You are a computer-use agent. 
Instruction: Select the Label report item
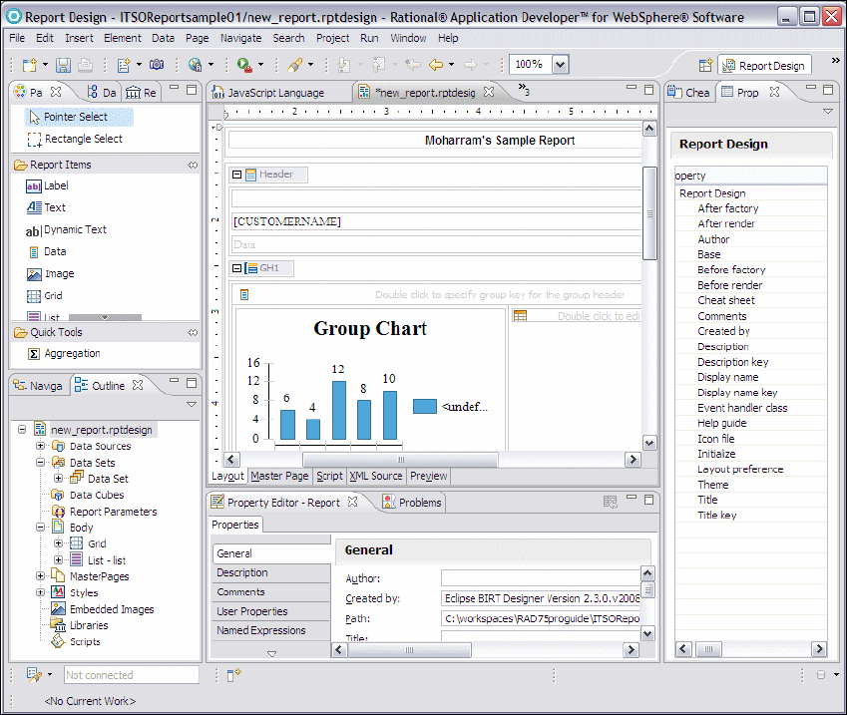point(55,185)
